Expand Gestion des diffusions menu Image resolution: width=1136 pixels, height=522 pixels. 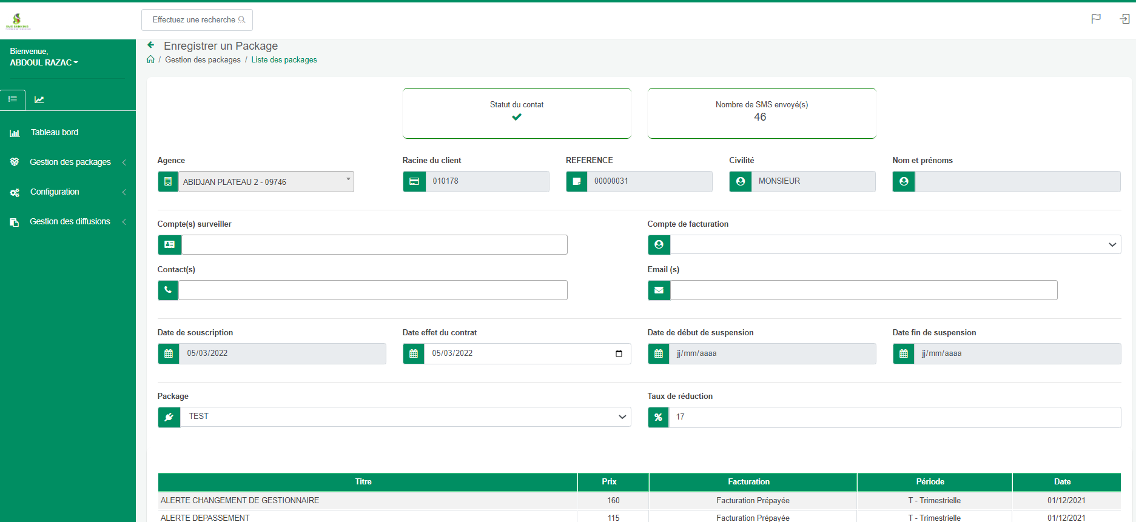click(x=70, y=221)
